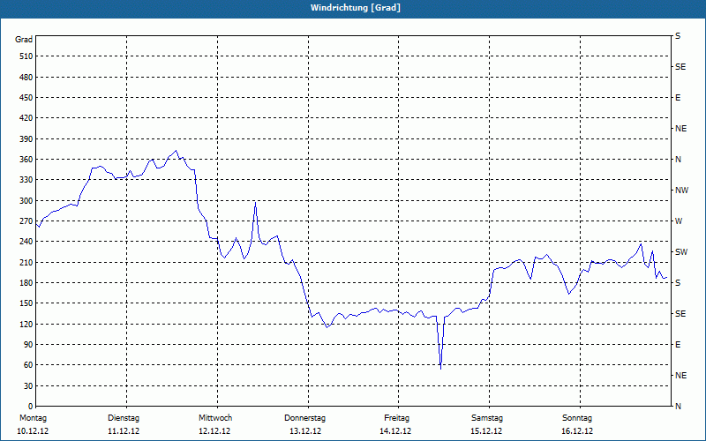Click the 120 y-axis value
Screen dimensions: 706x441
tap(26, 324)
